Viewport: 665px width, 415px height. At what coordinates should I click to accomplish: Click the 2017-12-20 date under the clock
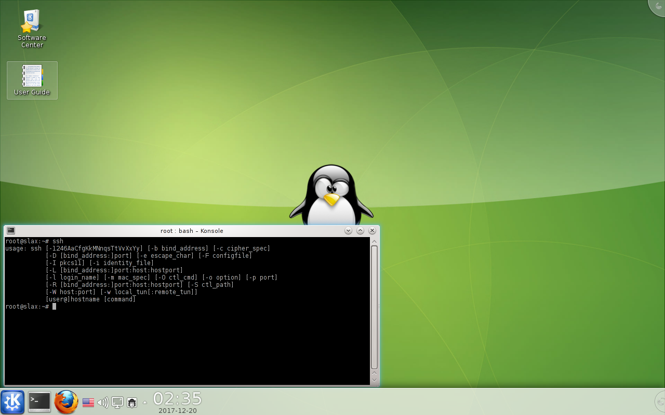click(177, 411)
